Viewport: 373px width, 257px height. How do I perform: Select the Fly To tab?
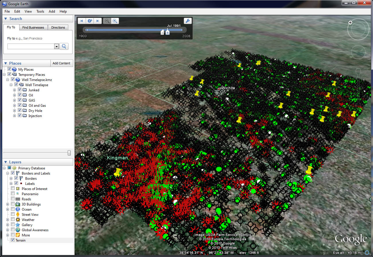11,27
